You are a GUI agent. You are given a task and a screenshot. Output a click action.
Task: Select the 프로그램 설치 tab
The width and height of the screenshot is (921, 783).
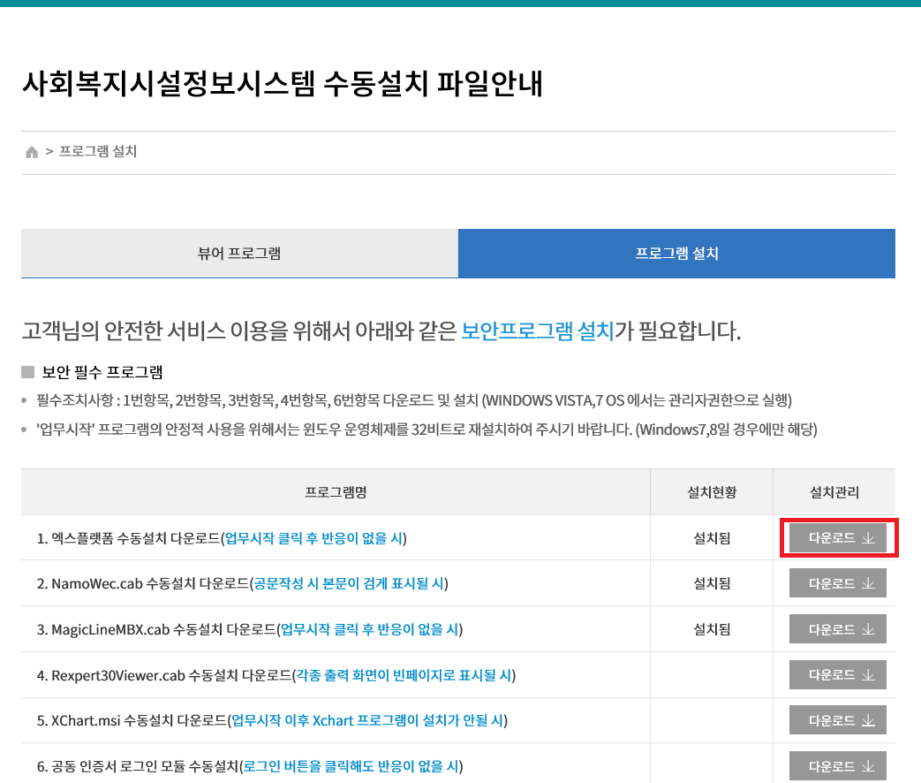676,254
